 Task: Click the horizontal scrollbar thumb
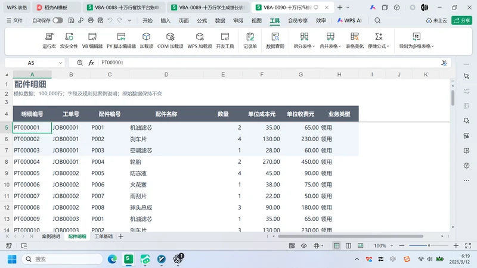(351, 236)
